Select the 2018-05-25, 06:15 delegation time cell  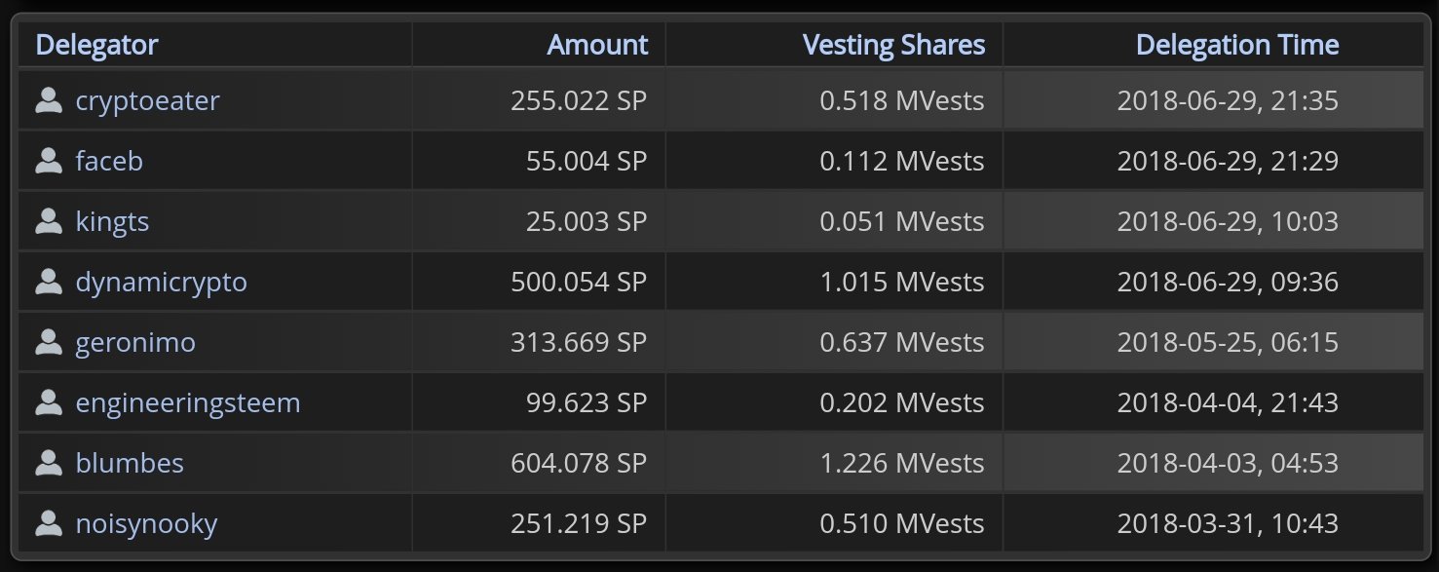[1213, 342]
